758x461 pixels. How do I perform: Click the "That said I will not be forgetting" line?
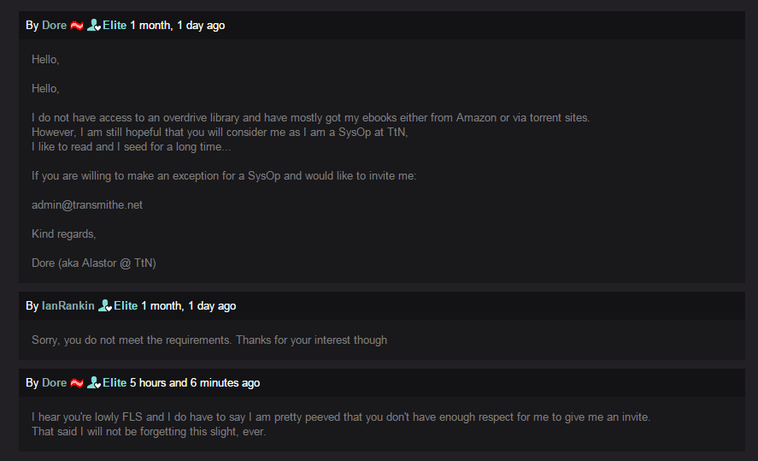149,432
